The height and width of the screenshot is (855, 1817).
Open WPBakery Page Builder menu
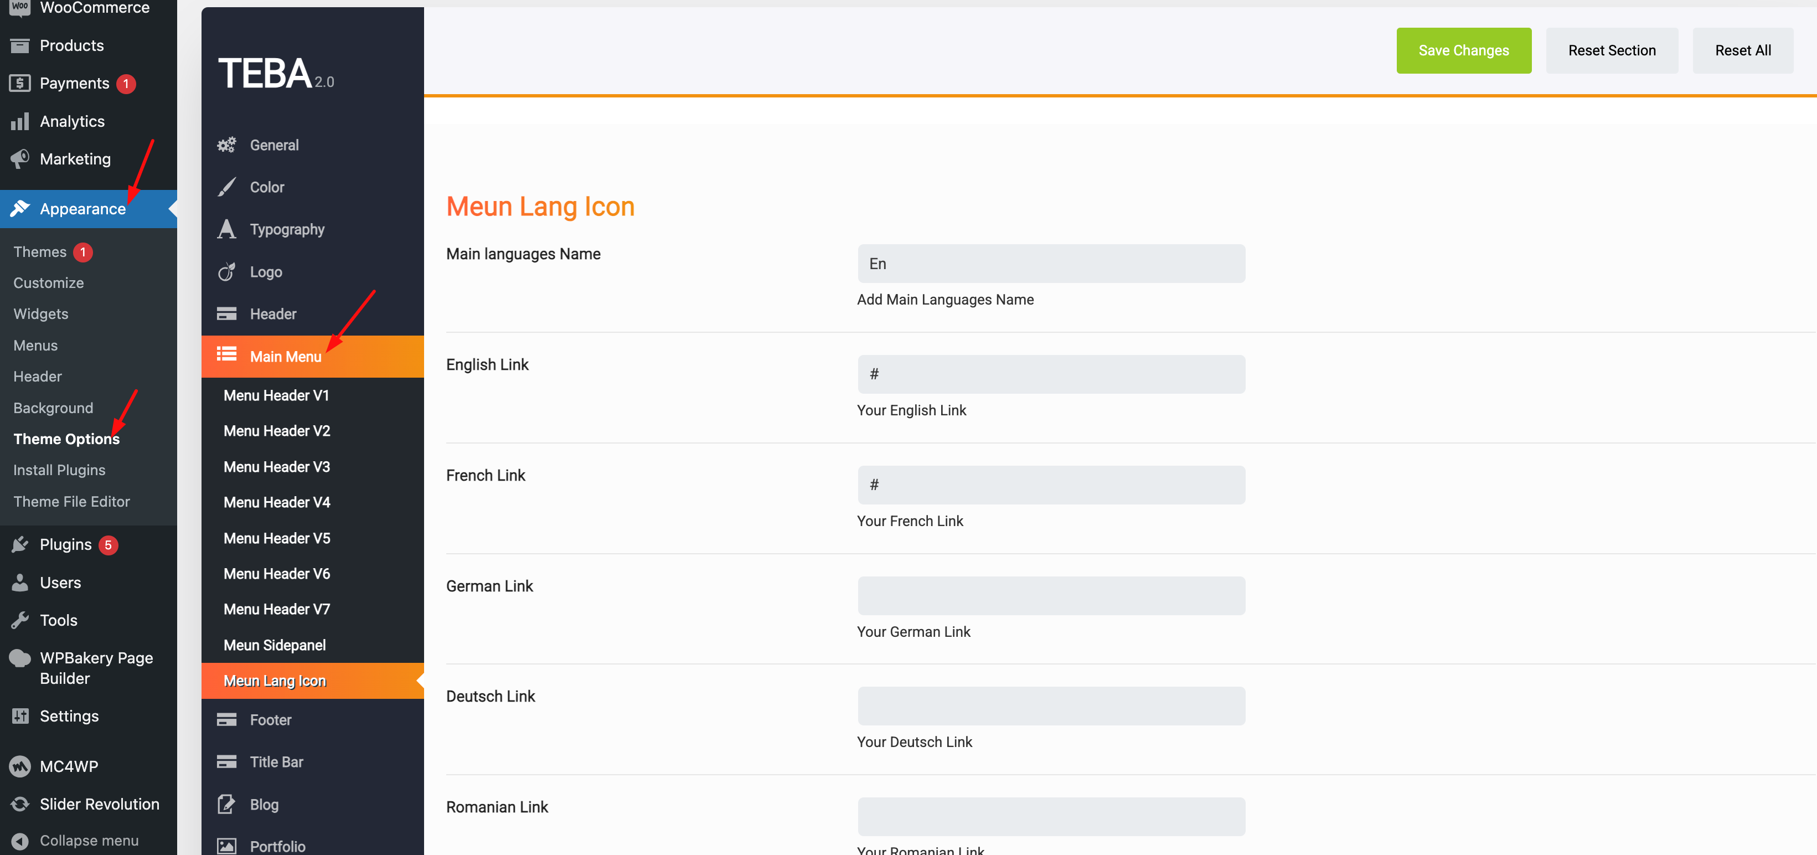(88, 668)
